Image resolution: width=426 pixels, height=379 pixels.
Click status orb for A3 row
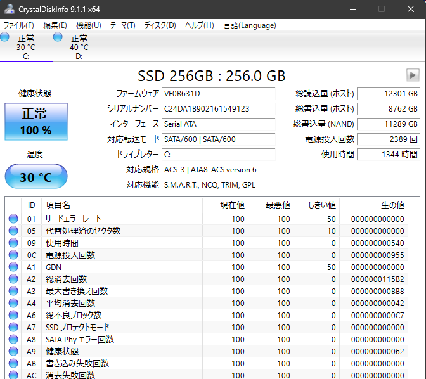tap(13, 291)
